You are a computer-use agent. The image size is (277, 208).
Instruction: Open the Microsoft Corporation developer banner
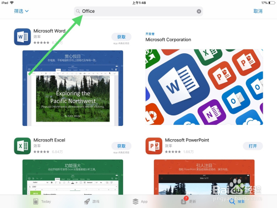pyautogui.click(x=204, y=87)
